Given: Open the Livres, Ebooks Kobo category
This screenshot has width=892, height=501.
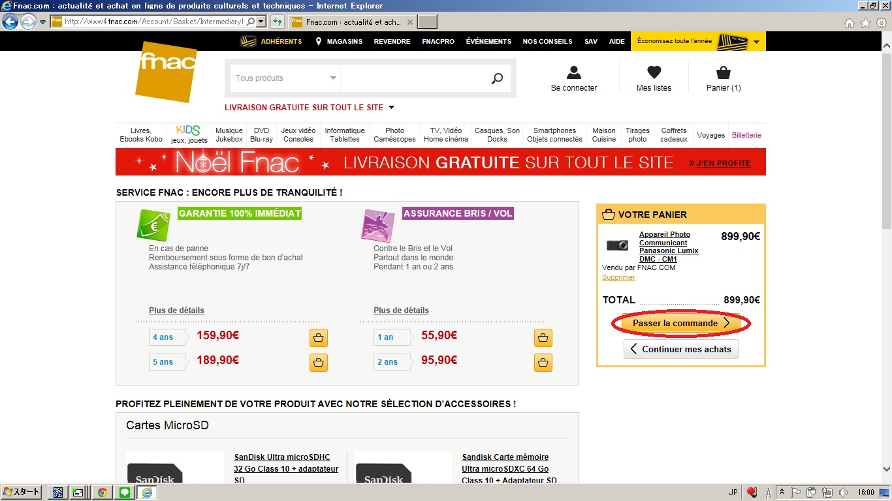Looking at the screenshot, I should click(x=141, y=135).
